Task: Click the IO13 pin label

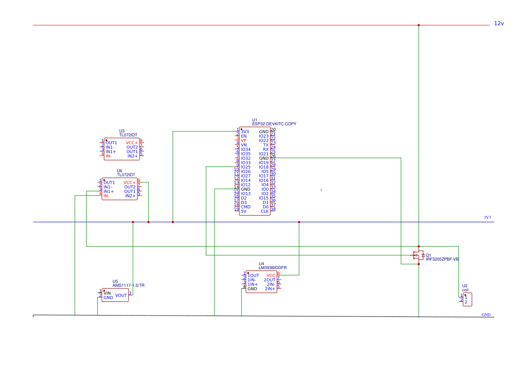Action: [245, 194]
